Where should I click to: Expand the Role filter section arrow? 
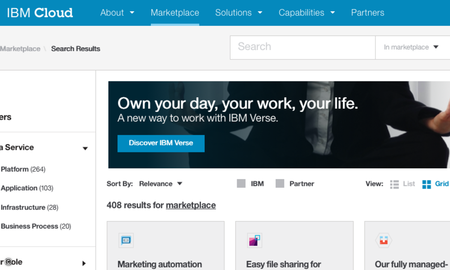84,263
